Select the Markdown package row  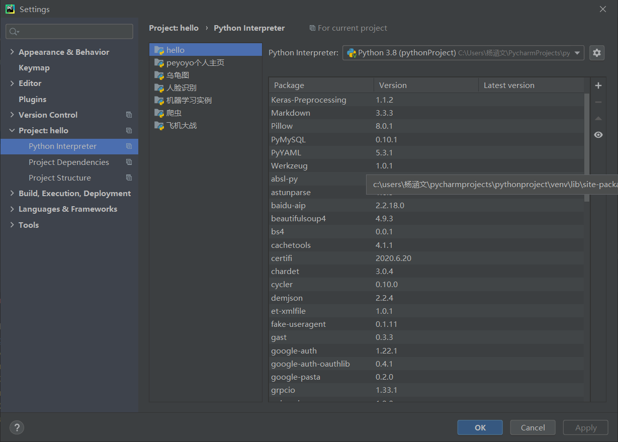[x=426, y=113]
